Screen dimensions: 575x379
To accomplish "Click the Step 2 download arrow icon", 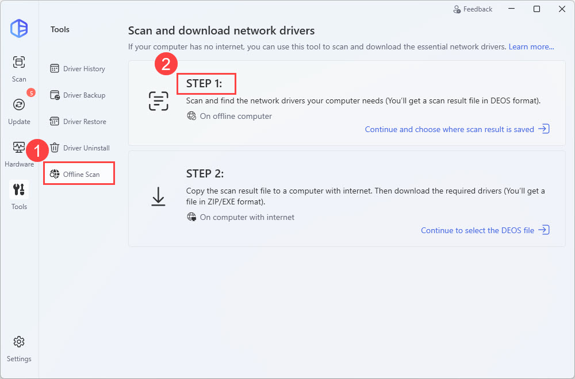I will (x=158, y=197).
